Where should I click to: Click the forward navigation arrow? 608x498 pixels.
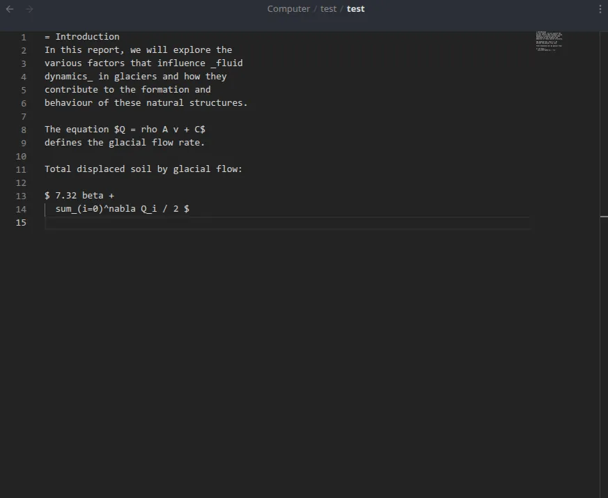(29, 9)
